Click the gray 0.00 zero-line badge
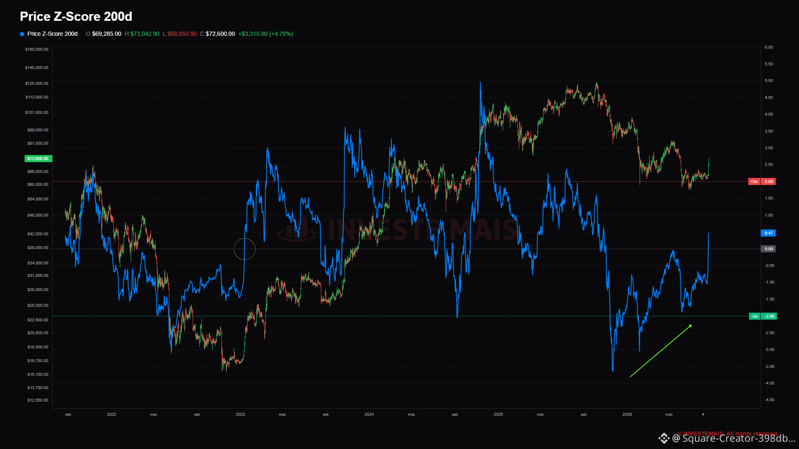Screen dimensions: 799x449 tap(768, 249)
